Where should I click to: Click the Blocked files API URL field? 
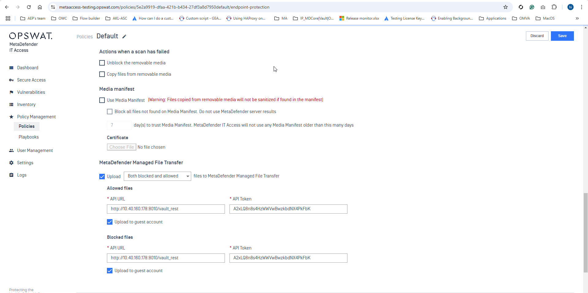[166, 258]
